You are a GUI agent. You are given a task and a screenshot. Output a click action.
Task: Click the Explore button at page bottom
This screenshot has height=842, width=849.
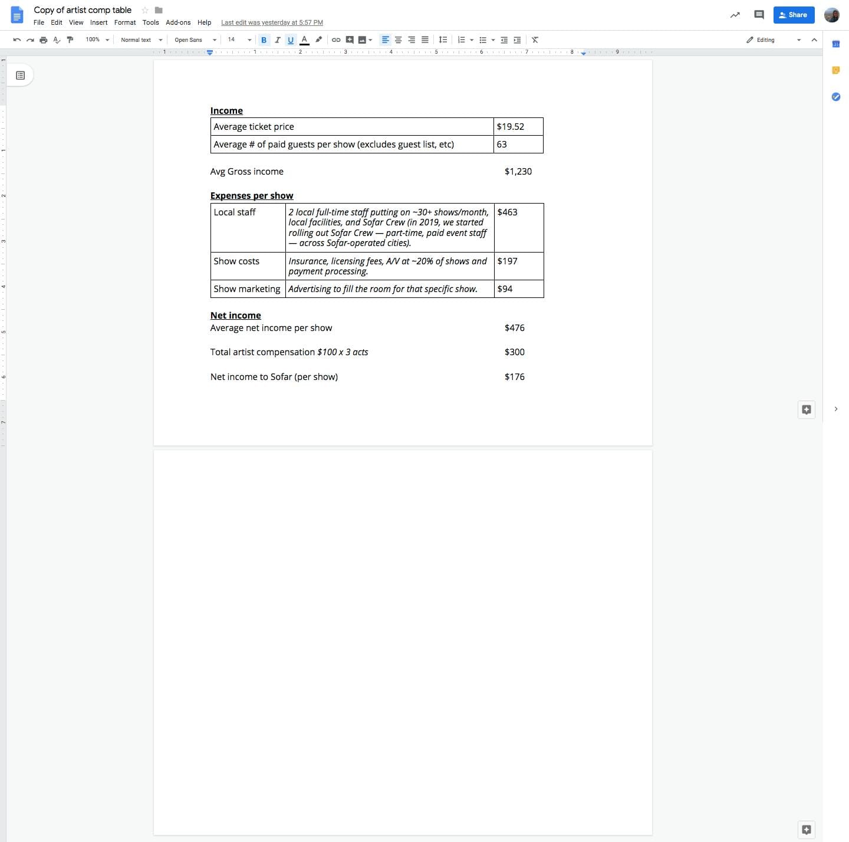[807, 830]
